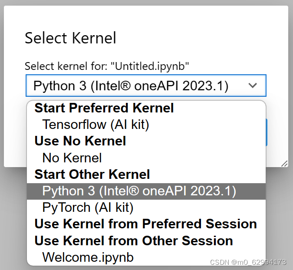
Task: Select Tensorflow (AI kit) kernel option
Action: coord(95,125)
